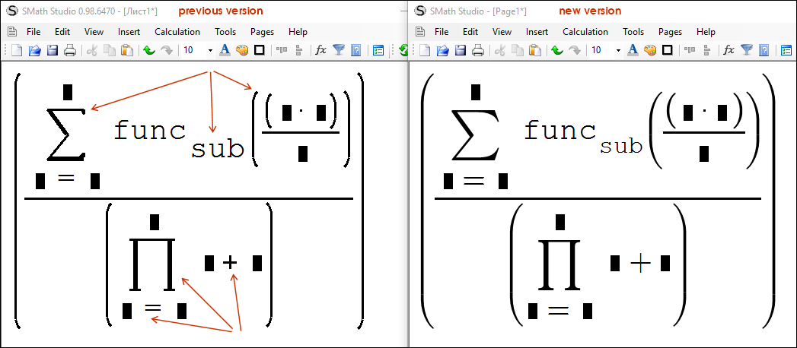Click Paste icon in left window toolbar

coord(127,50)
